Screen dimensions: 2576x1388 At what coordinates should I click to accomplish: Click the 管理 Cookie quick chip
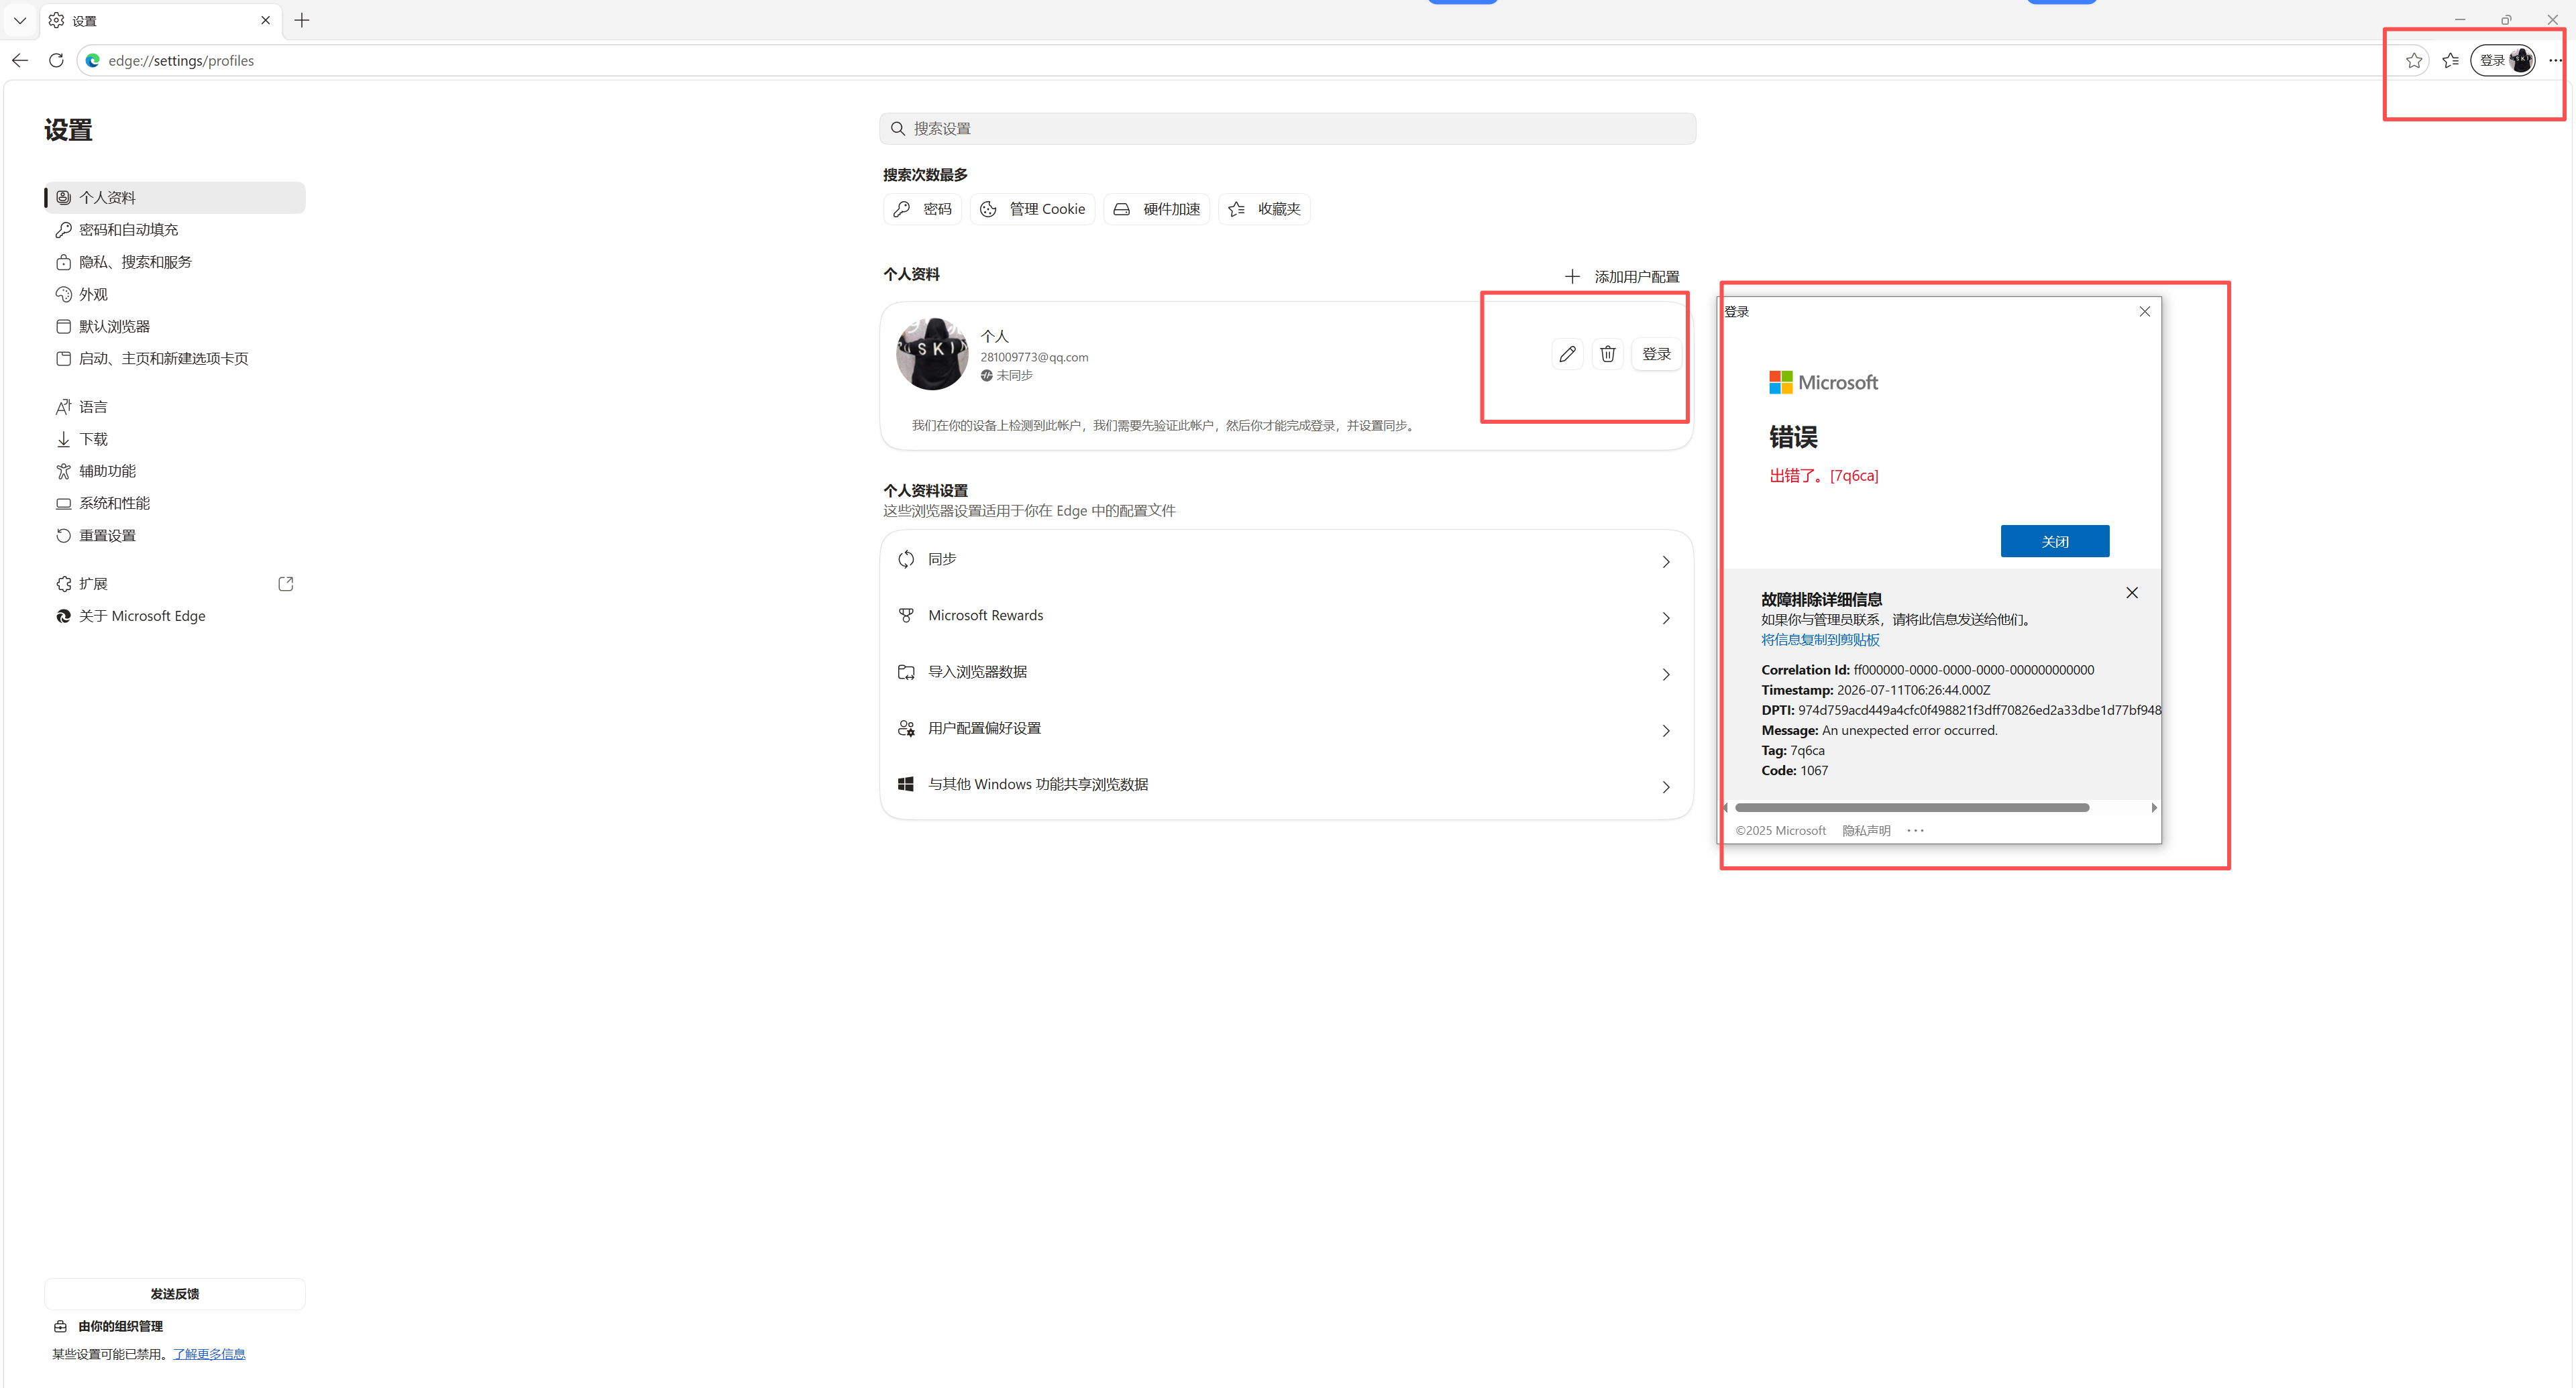(x=1032, y=209)
